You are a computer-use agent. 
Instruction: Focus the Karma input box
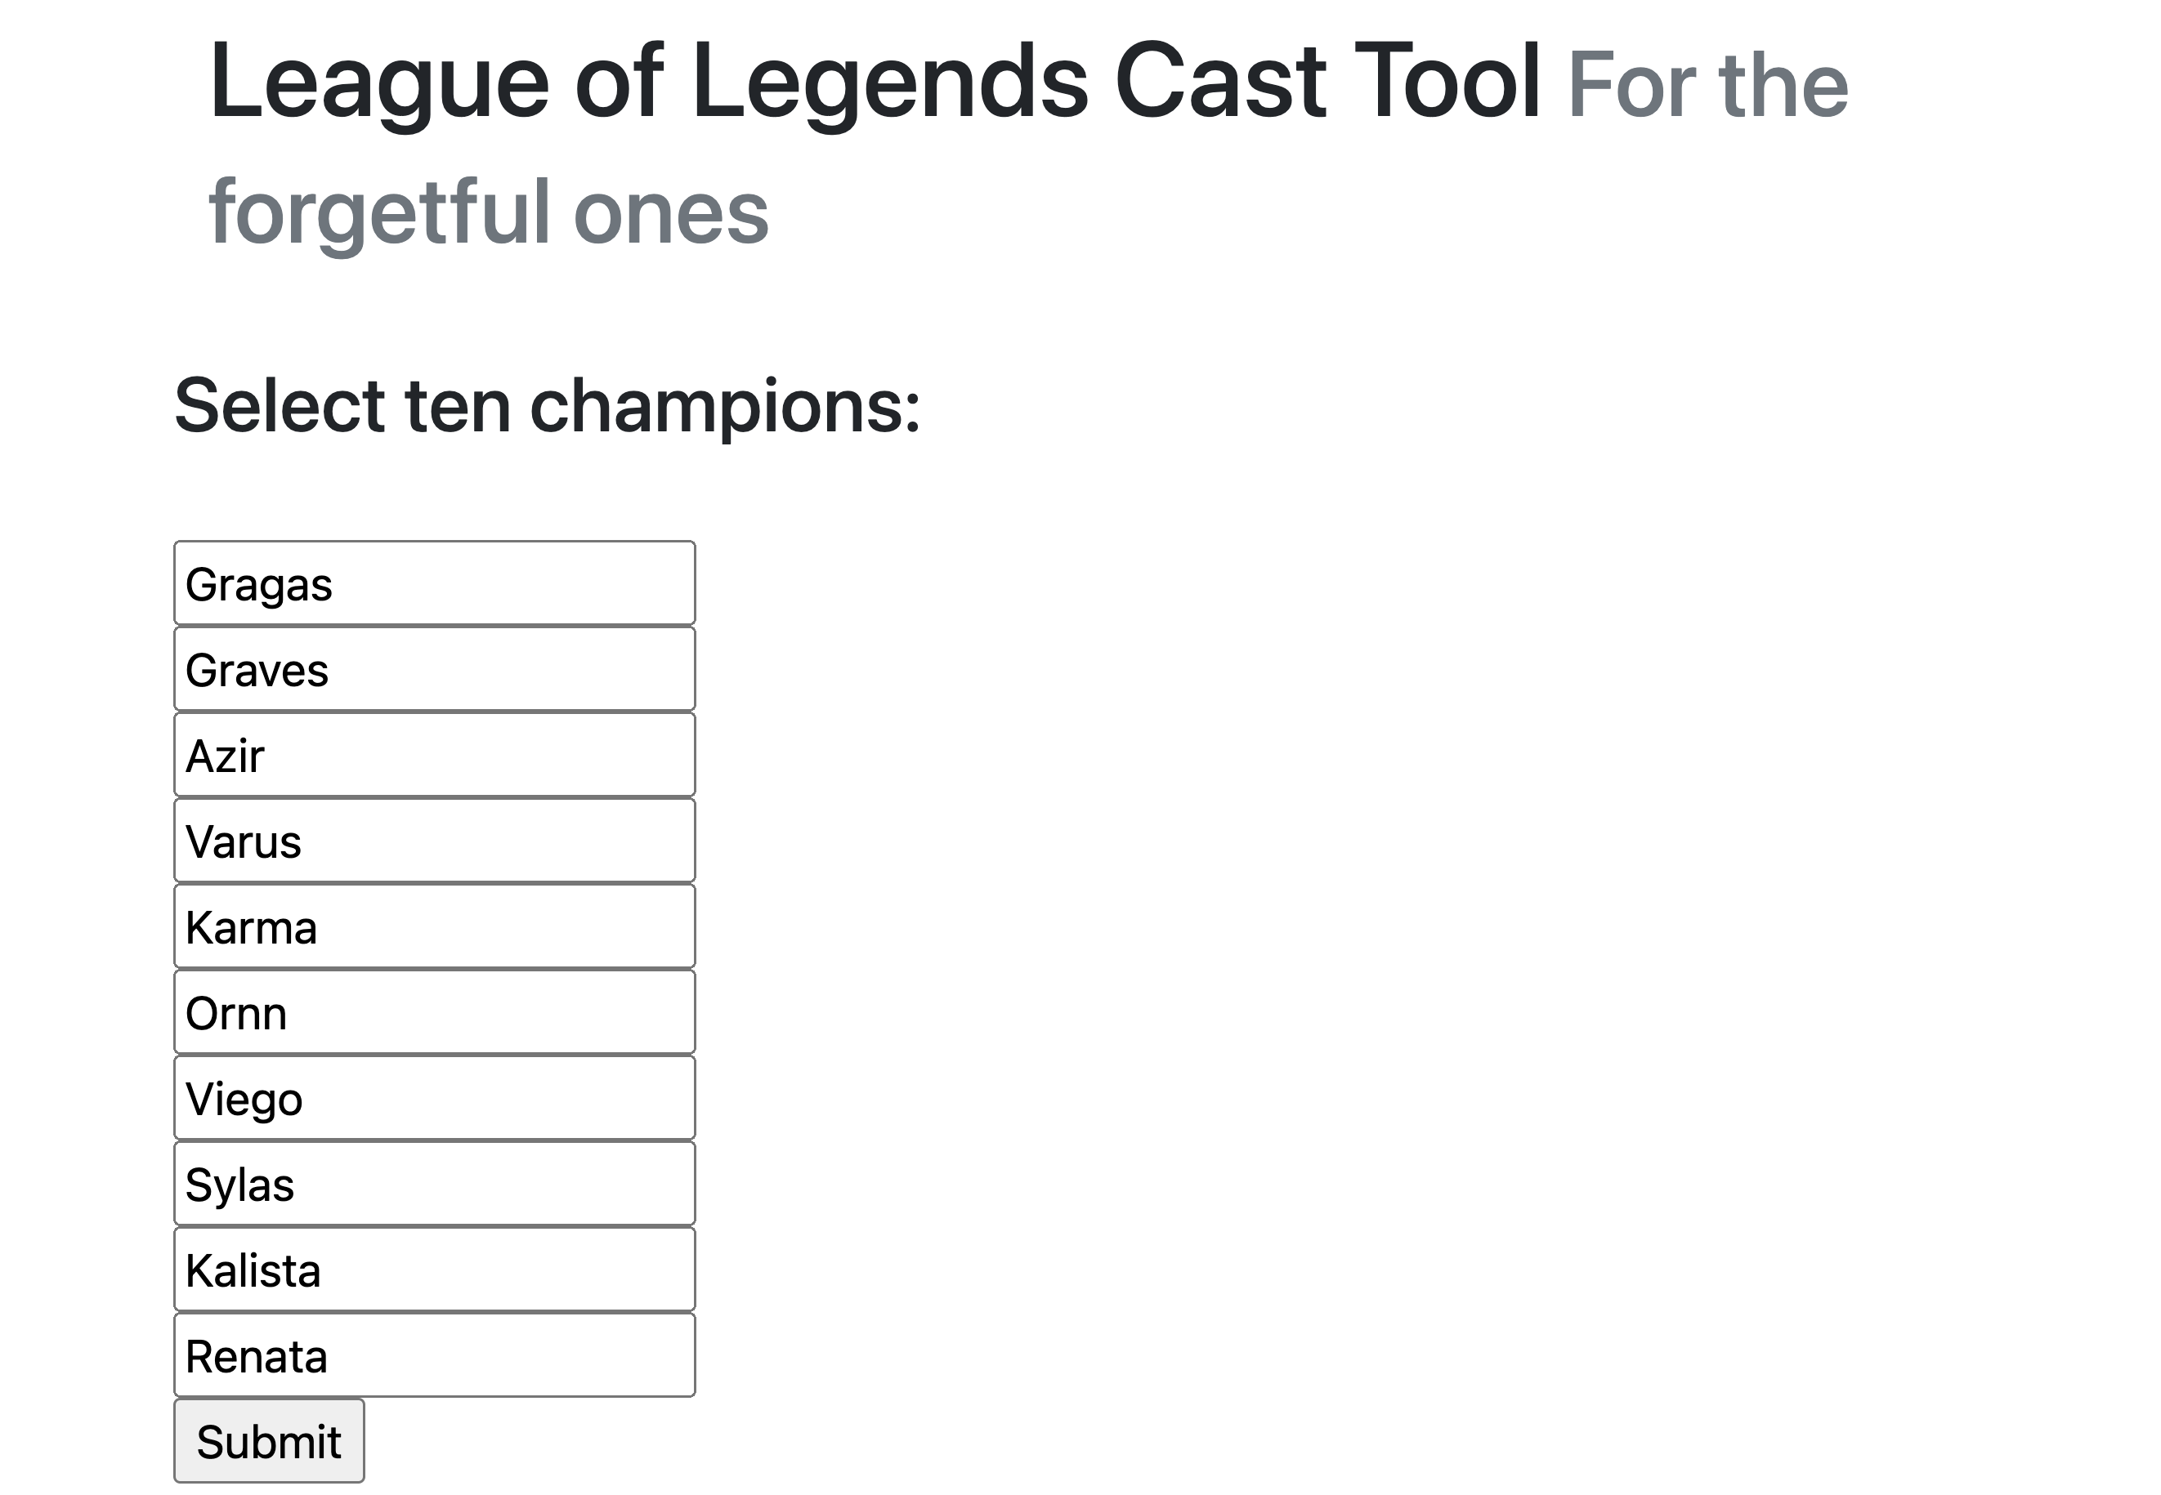click(434, 927)
